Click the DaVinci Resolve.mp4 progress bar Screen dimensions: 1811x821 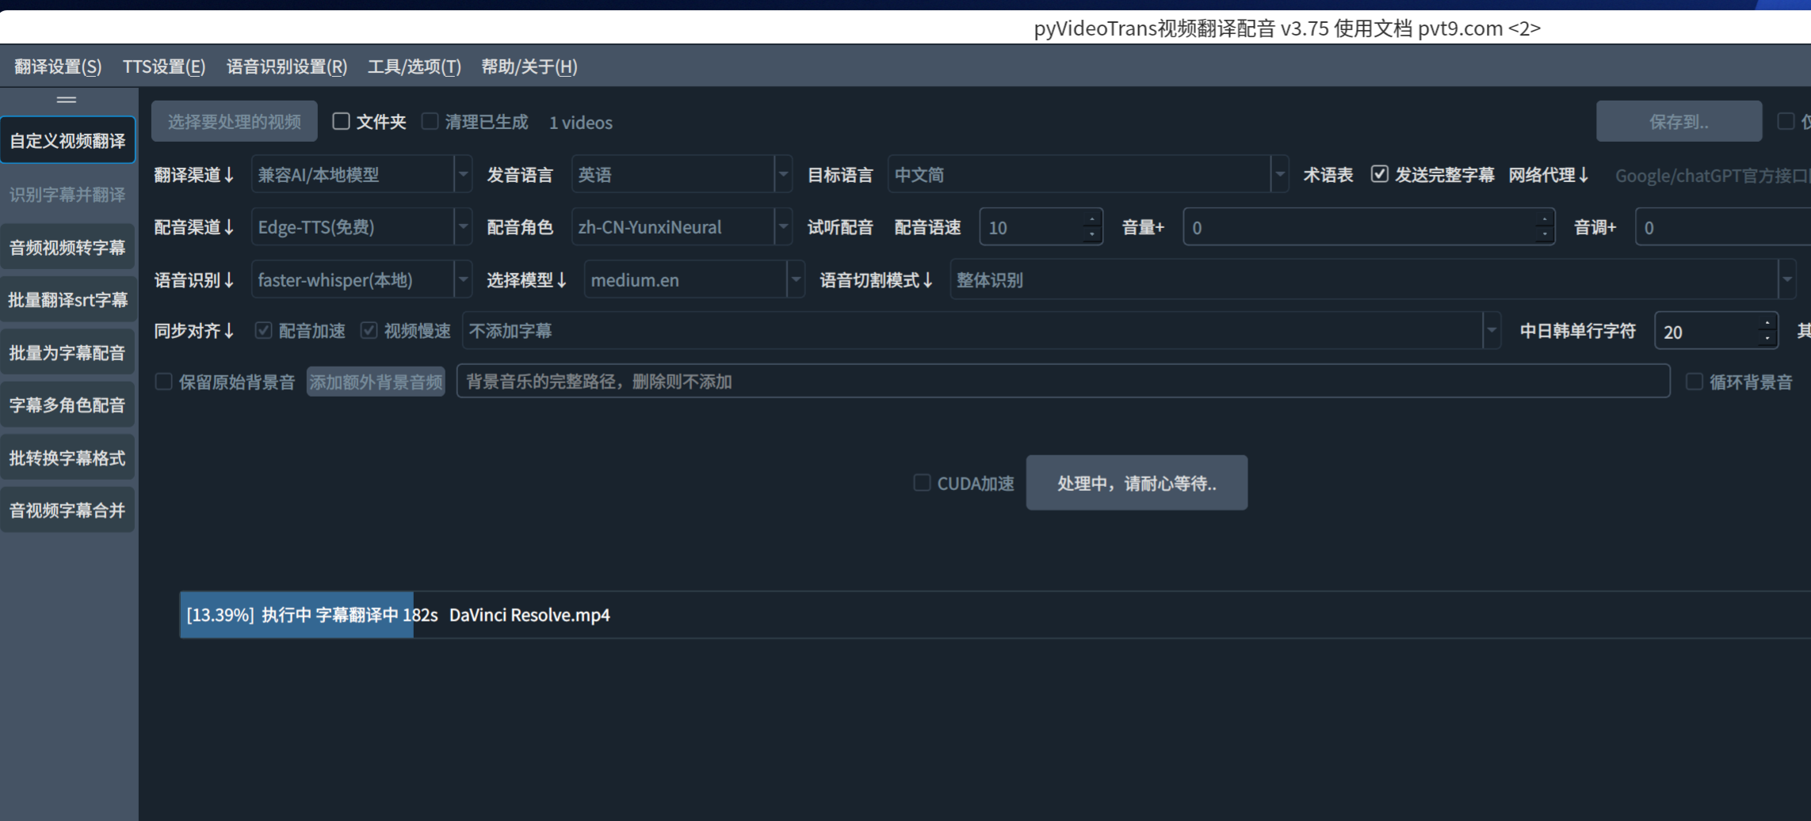(x=995, y=615)
